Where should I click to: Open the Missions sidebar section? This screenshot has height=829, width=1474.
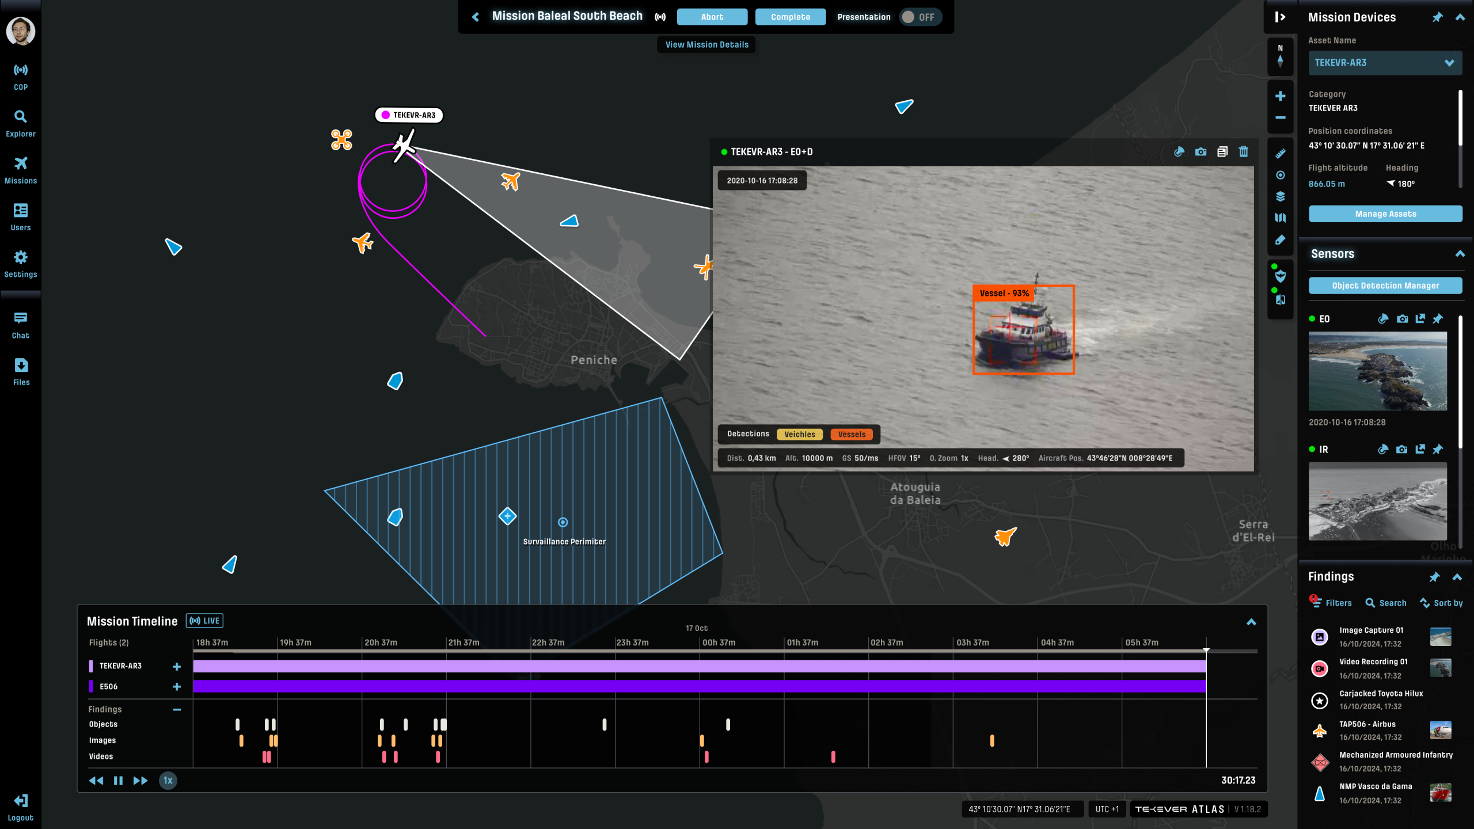click(x=21, y=170)
